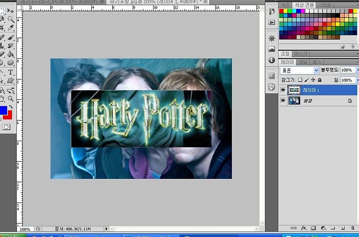Open the Navigator panel icon
Viewport: 359px width, 237px height.
click(x=272, y=38)
